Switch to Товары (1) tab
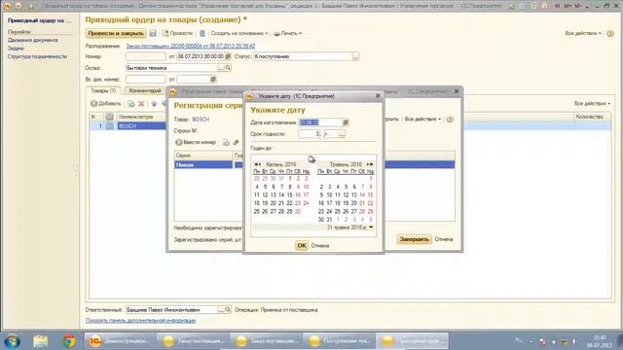Screen dimensions: 623x350 click(103, 90)
